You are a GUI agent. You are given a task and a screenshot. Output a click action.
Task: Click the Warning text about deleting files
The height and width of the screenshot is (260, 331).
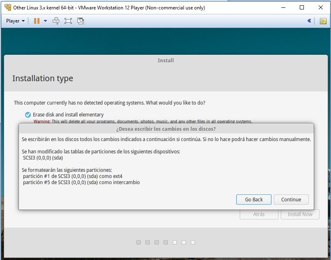click(x=143, y=121)
